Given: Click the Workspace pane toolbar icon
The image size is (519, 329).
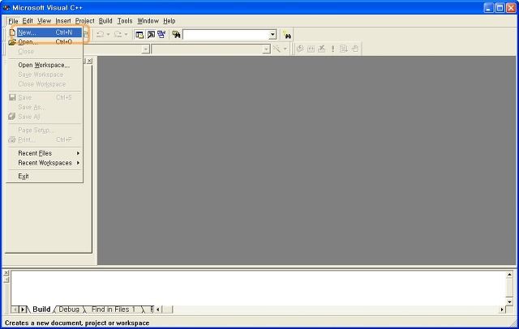Looking at the screenshot, I should [x=139, y=34].
